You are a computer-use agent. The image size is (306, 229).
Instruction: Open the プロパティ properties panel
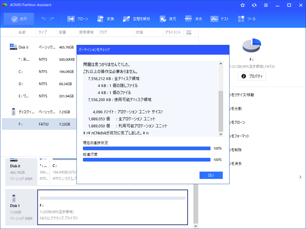(252, 76)
